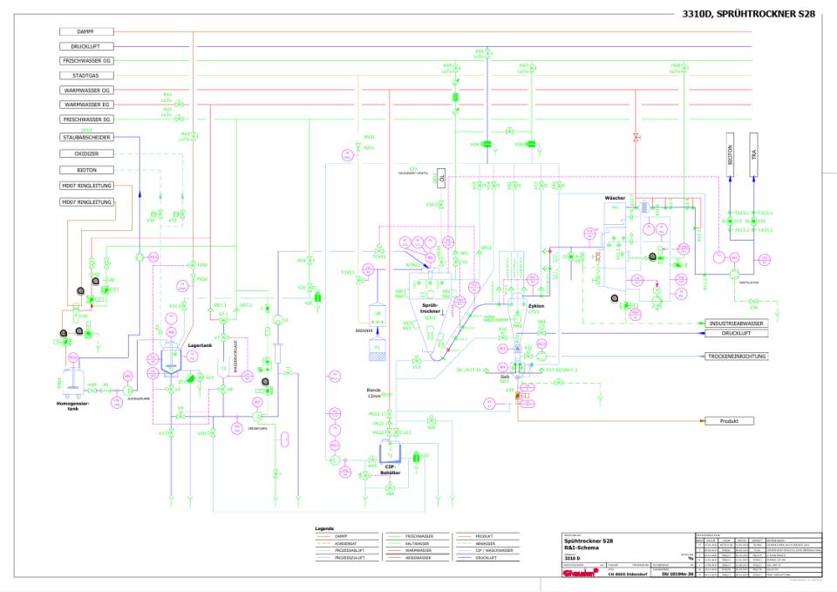This screenshot has height=592, width=837.
Task: Select the OXIDIZER connection label
Action: click(x=86, y=153)
